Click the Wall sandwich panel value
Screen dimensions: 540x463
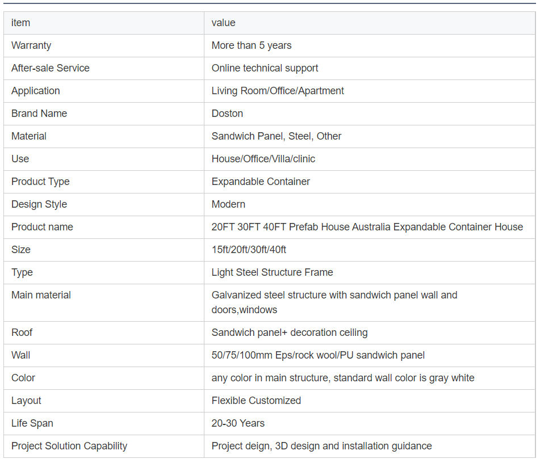coord(318,355)
